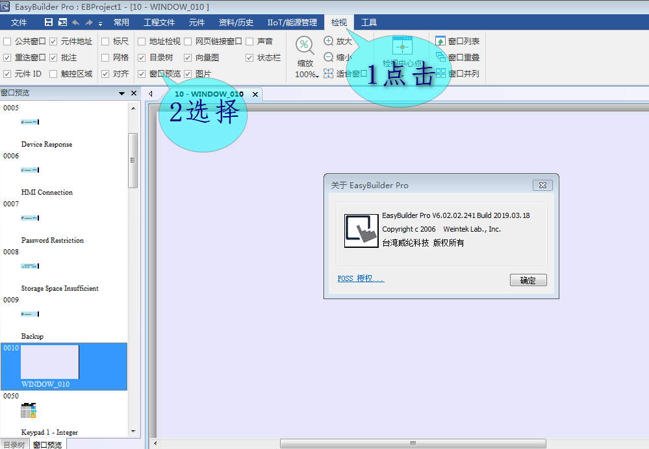The width and height of the screenshot is (649, 449).
Task: Click the 窗口列表 window list icon
Action: (440, 41)
